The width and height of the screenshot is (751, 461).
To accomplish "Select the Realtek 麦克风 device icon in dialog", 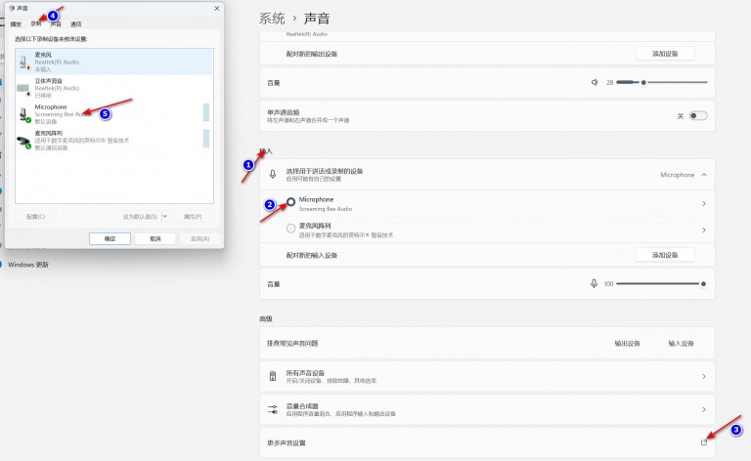I will [x=23, y=60].
